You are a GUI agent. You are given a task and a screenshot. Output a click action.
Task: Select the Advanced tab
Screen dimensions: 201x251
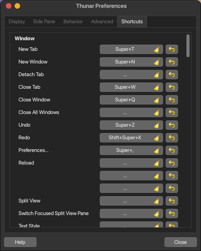(102, 22)
